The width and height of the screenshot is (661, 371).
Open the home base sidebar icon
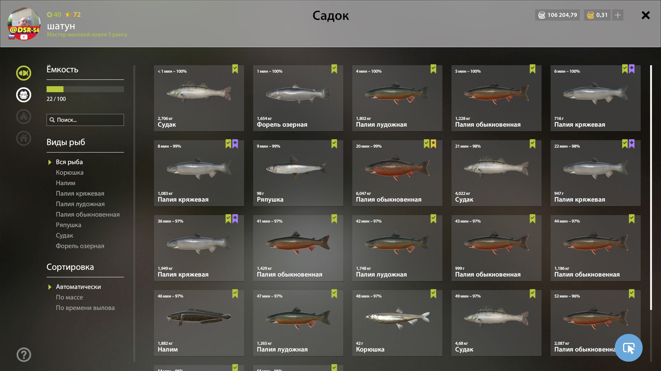click(23, 138)
